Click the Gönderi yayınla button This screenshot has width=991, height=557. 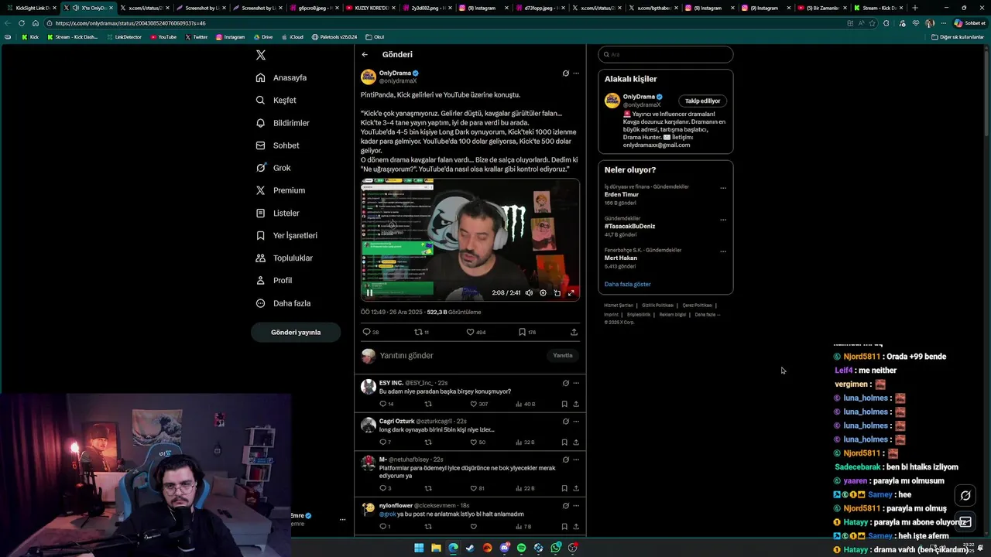pyautogui.click(x=296, y=332)
